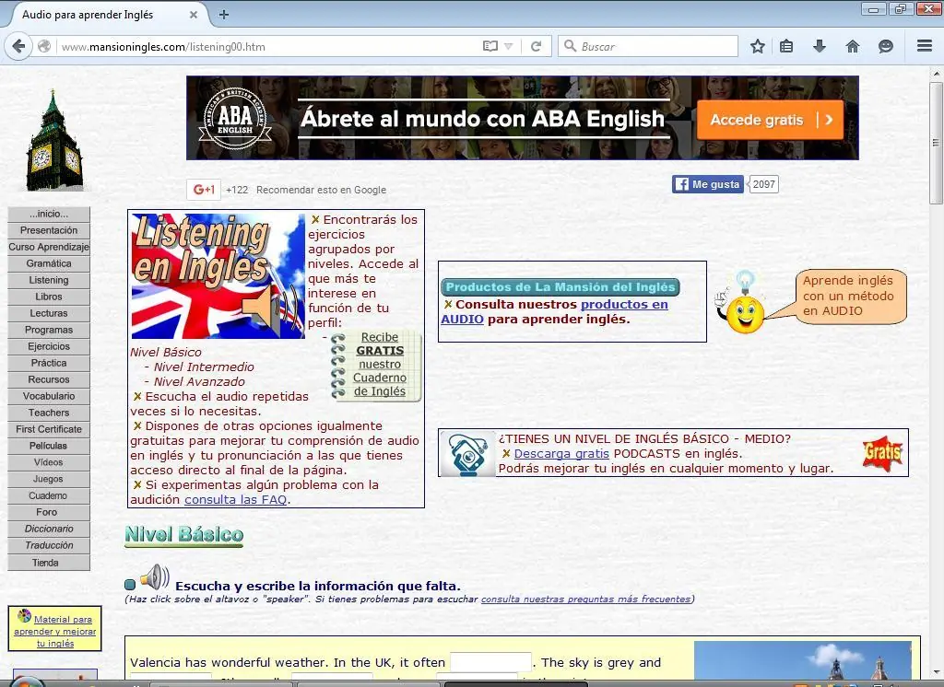Open Recibe GRATIS Cuaderno de Inglés note
The height and width of the screenshot is (687, 944).
click(x=377, y=365)
